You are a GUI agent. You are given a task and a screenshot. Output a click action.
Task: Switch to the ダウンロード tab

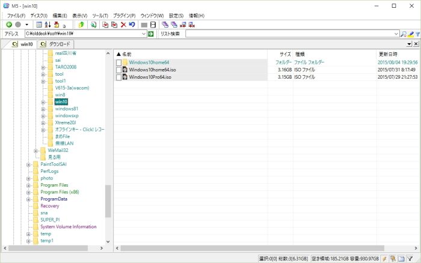point(54,44)
